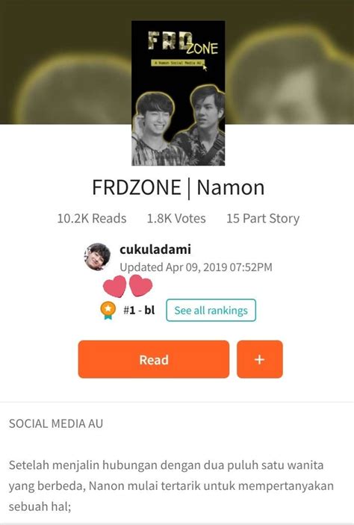
Task: Open the 15 Part Story list
Action: point(263,218)
